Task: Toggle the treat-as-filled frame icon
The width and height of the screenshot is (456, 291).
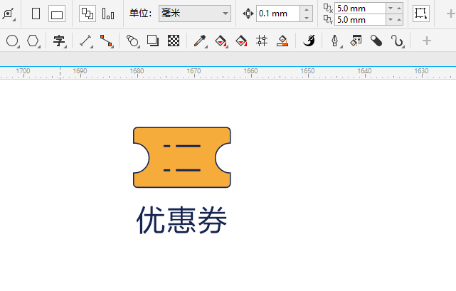Action: click(421, 14)
